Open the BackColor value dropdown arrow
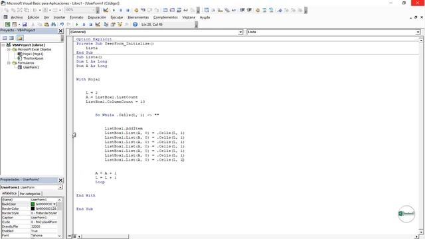Viewport: 425px width, 239px height. 54,204
